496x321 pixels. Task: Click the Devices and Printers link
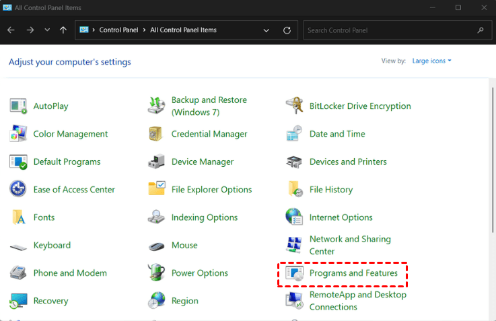(x=348, y=162)
